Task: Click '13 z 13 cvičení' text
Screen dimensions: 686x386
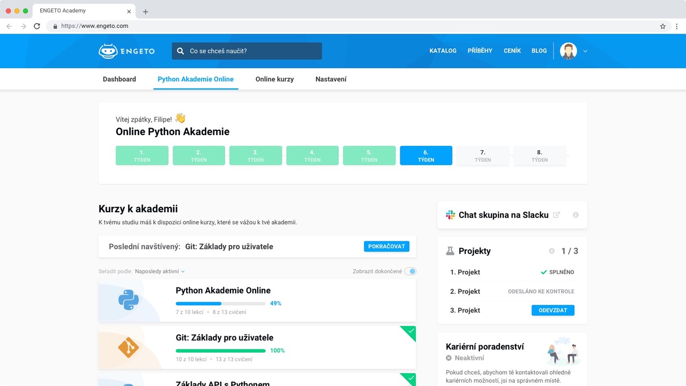Action: click(x=234, y=359)
